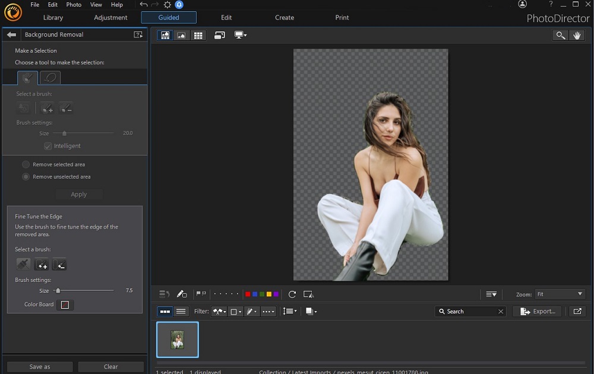This screenshot has height=374, width=594.
Task: Select the Subtract from selection brush
Action: [x=66, y=108]
